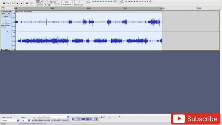Choose the Multi-tool icon

click(41, 5)
